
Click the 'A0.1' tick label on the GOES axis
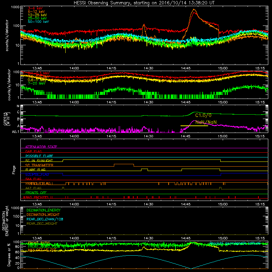15,132
